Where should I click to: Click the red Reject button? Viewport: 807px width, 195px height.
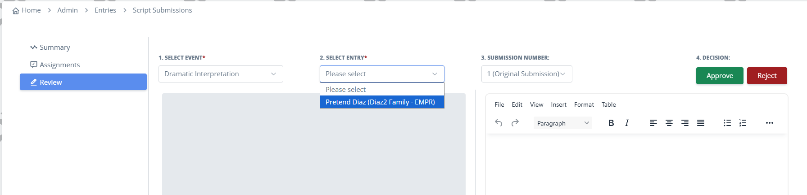tap(766, 76)
